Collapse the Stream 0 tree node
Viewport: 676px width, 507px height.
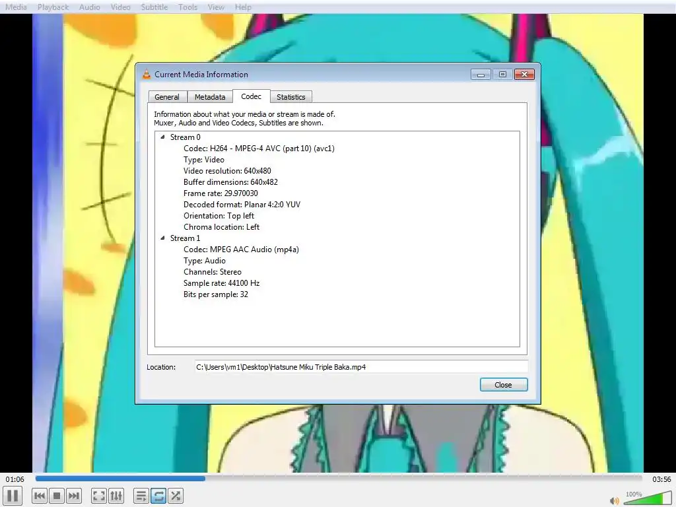coord(162,137)
